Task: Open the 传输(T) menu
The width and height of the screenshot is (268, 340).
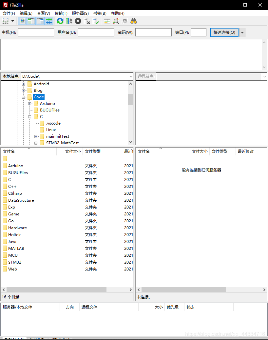Action: (61, 13)
